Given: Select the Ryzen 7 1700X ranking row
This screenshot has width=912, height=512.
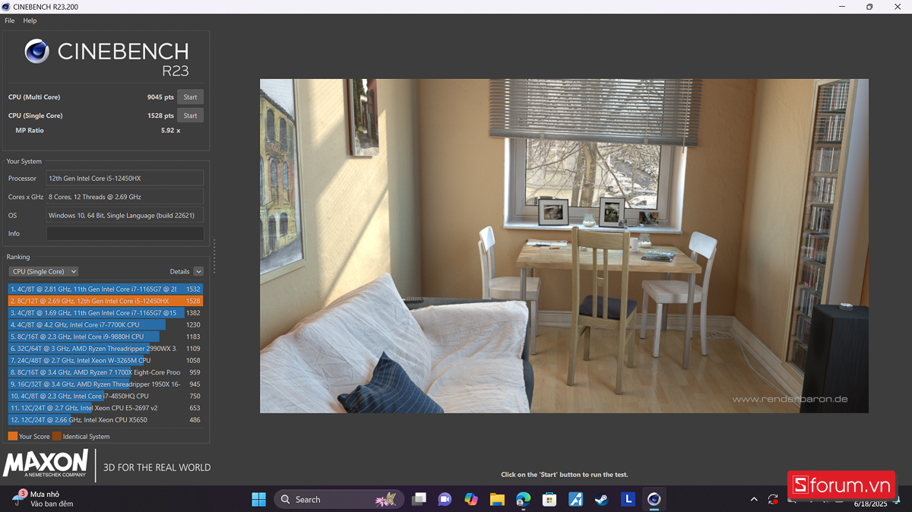Looking at the screenshot, I should (x=106, y=372).
